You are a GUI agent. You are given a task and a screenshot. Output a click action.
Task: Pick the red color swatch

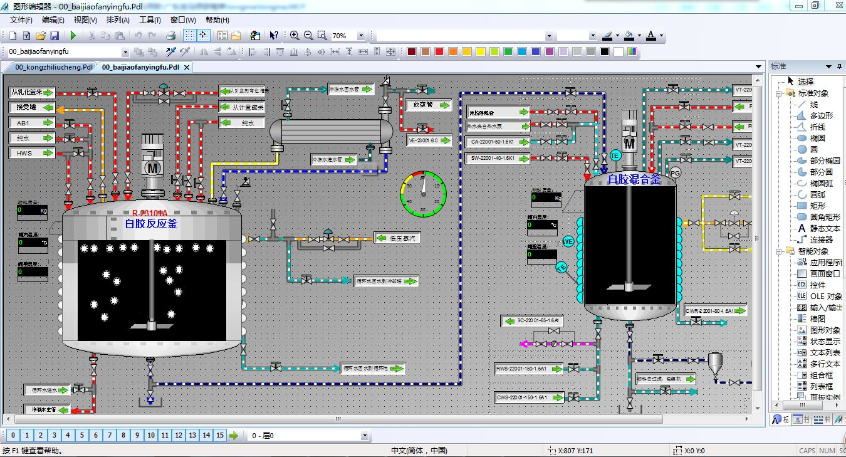[439, 52]
